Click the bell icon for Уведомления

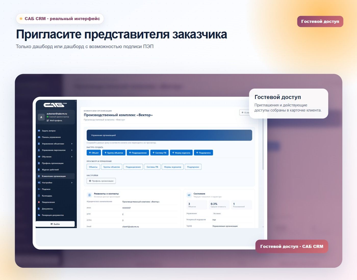(x=39, y=202)
